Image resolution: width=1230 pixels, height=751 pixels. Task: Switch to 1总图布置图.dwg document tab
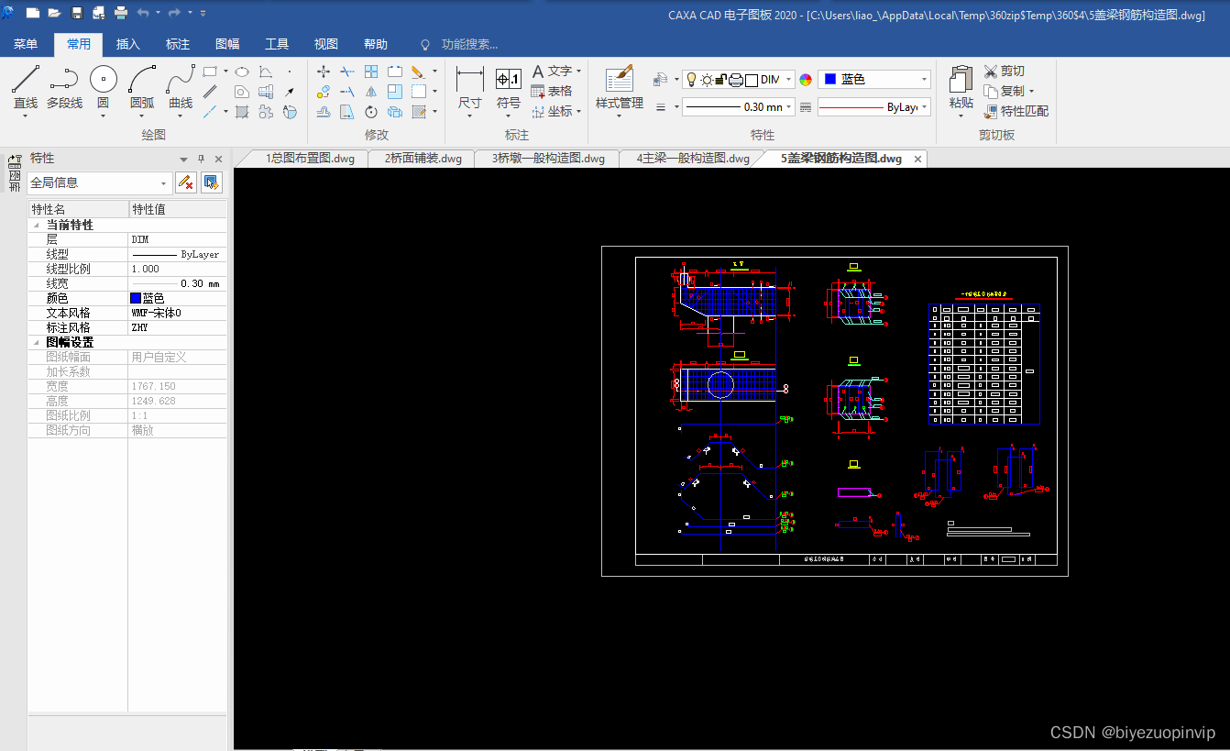coord(309,159)
